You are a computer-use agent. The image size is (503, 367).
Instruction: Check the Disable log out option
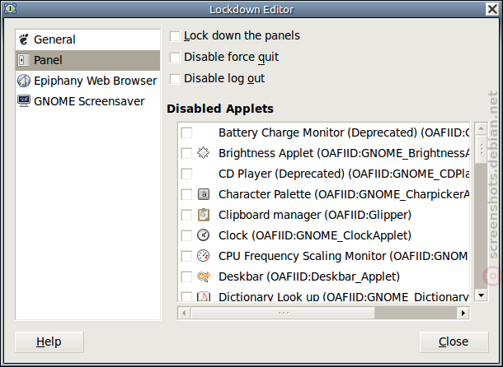[175, 79]
